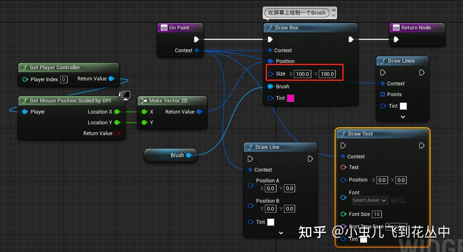Click client-only monitor icon on Get Mouse Position
Viewport: 463px width, 252px height.
point(125,95)
